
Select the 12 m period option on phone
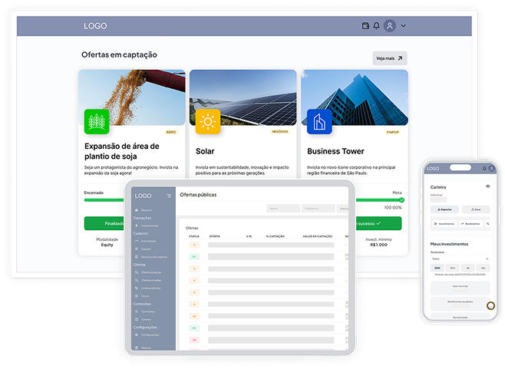pos(453,268)
